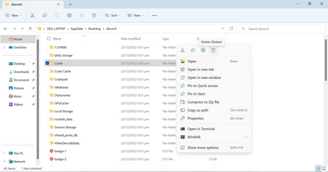Expand the OneDrive tree node
This screenshot has height=172, width=328.
(4, 47)
